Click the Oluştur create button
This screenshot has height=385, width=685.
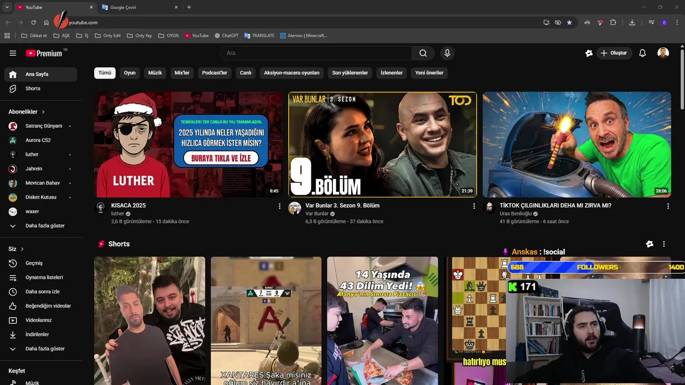click(x=614, y=53)
